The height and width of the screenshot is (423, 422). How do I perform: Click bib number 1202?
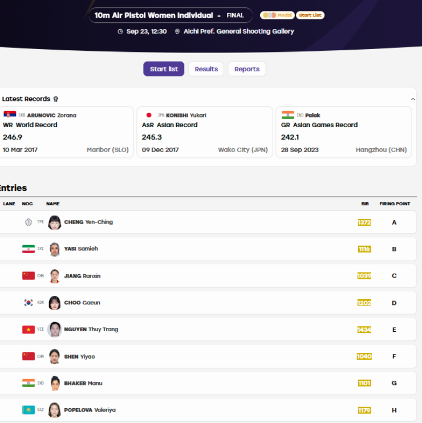point(364,303)
